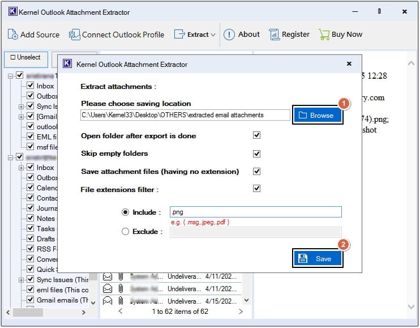Click email list scroll down arrow
This screenshot has width=420, height=328.
click(x=247, y=300)
